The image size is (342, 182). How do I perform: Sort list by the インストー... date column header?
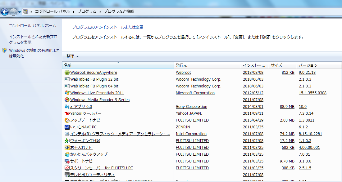(255, 65)
